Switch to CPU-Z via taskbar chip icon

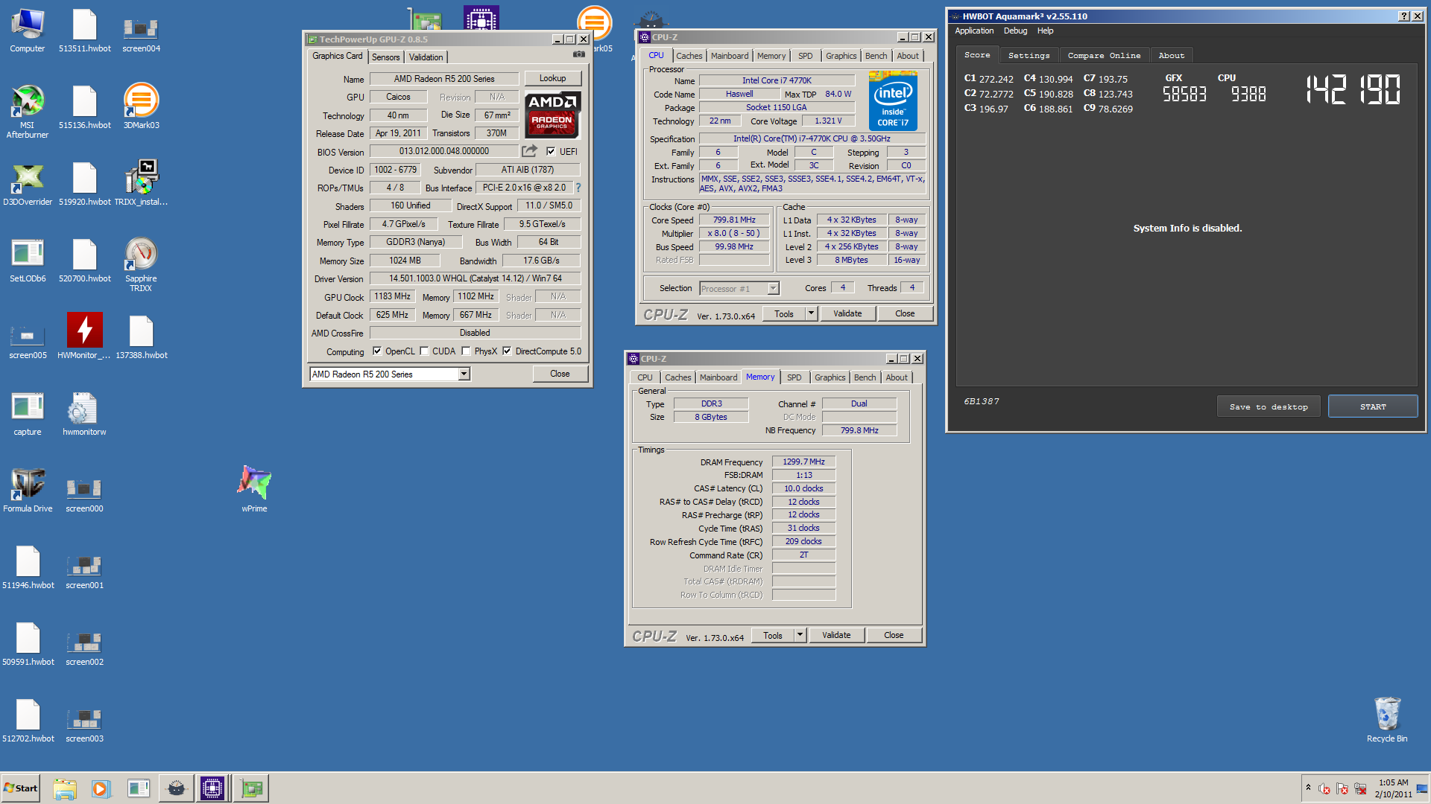[x=212, y=788]
